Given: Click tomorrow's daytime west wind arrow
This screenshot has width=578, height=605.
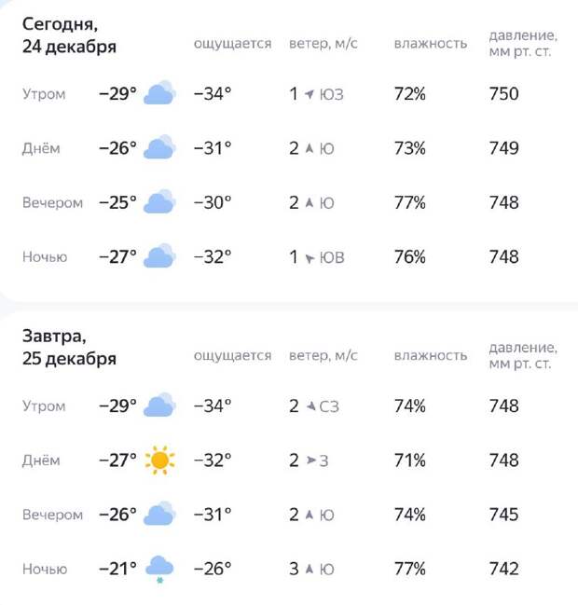Looking at the screenshot, I should (x=310, y=461).
